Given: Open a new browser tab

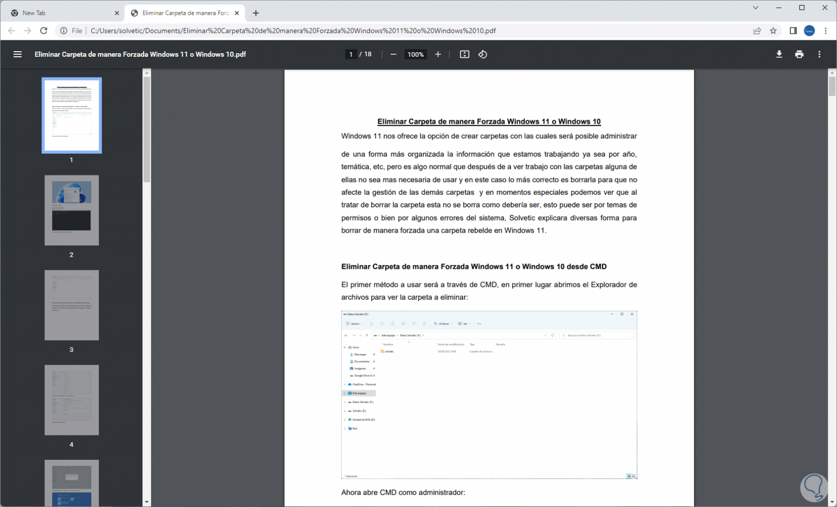Looking at the screenshot, I should 256,13.
